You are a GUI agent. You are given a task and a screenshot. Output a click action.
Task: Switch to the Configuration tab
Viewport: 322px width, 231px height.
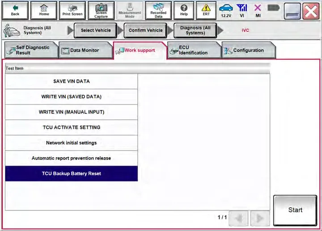coord(249,50)
